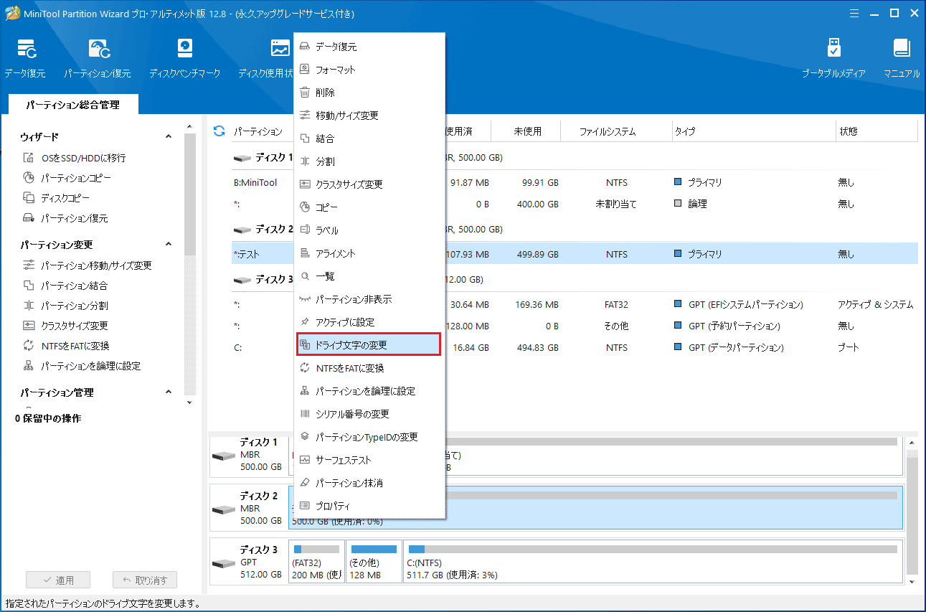
Task: Open the マニュアル icon
Action: point(902,57)
